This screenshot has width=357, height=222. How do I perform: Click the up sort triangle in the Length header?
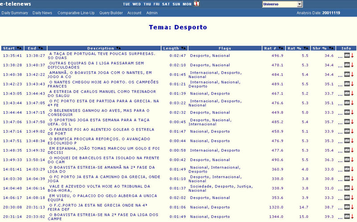coord(185,48)
